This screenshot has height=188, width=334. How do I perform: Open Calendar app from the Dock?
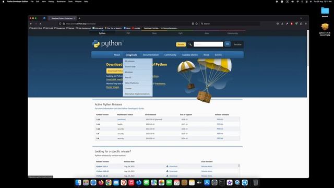pyautogui.click(x=176, y=183)
